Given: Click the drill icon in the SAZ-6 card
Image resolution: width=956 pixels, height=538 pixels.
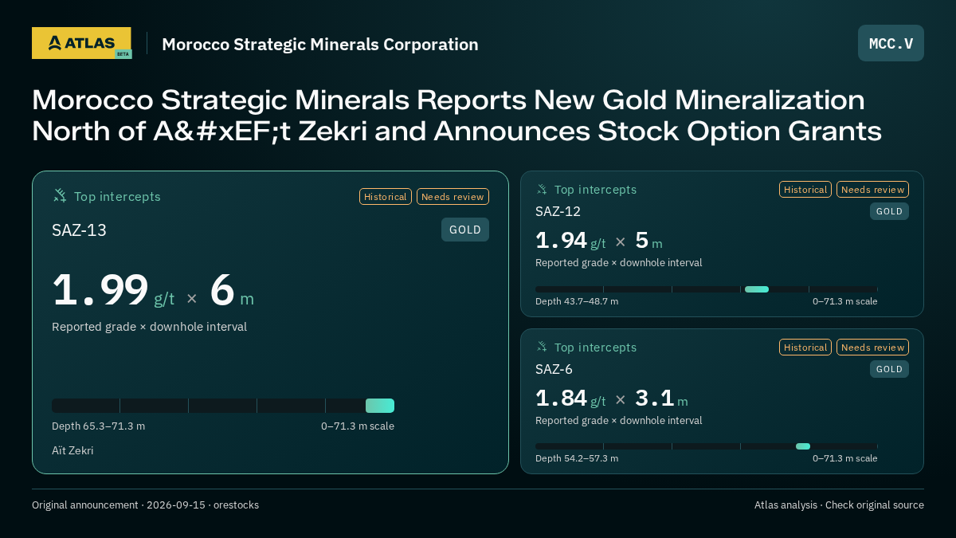Looking at the screenshot, I should coord(542,348).
